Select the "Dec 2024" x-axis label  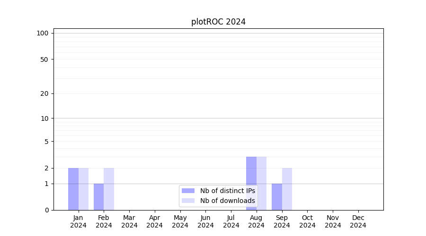(x=358, y=221)
